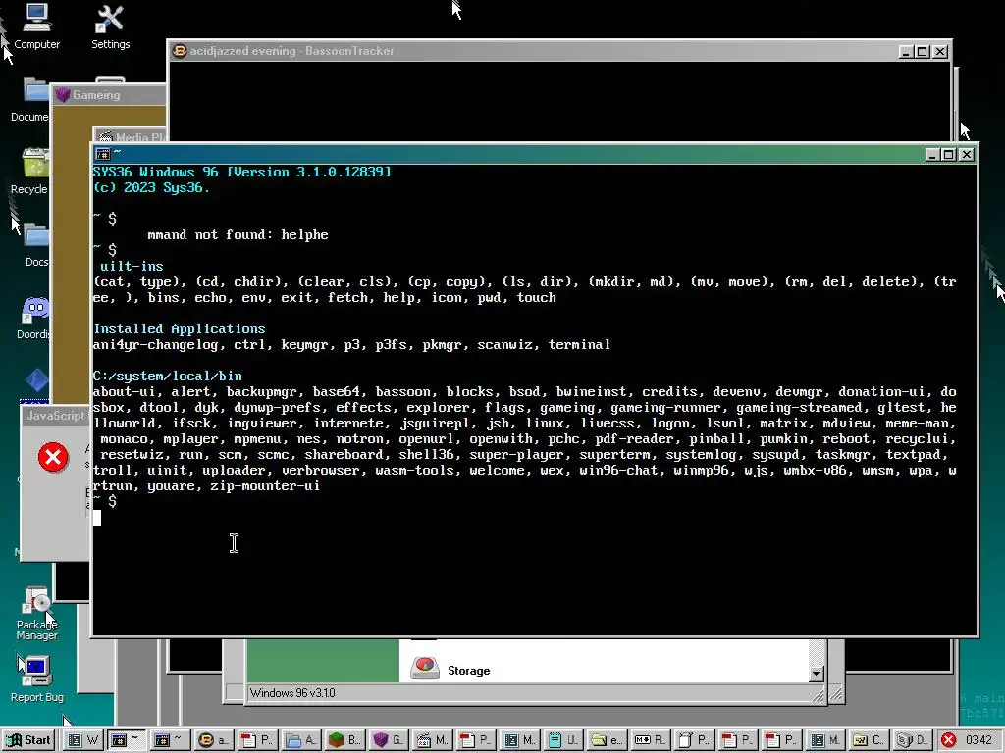Click the terminal window's title bar icon

coord(102,154)
